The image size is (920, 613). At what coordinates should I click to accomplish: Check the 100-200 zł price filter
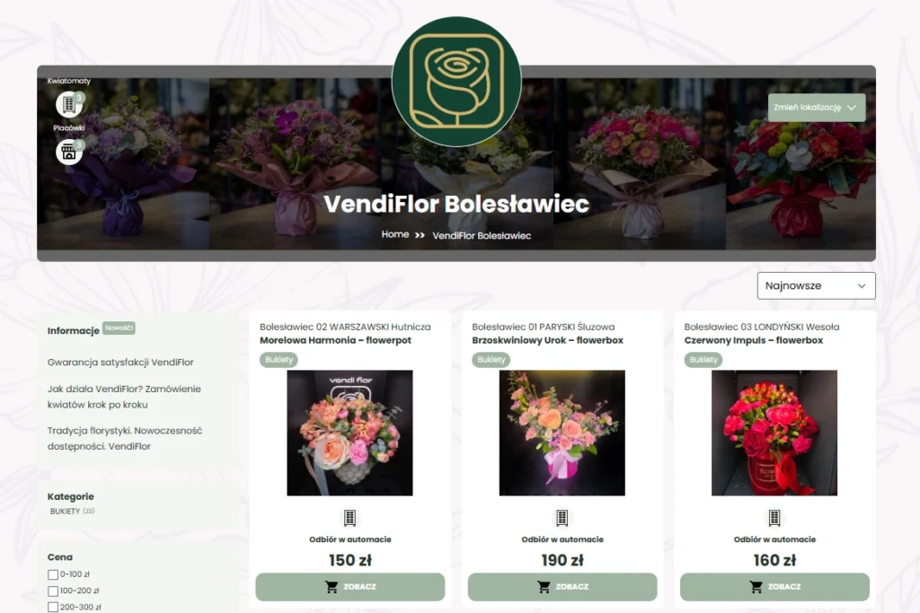tap(53, 591)
